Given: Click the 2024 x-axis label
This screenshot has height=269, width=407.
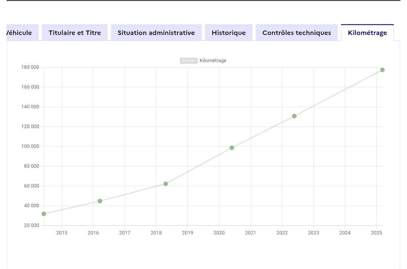Looking at the screenshot, I should pos(345,233).
